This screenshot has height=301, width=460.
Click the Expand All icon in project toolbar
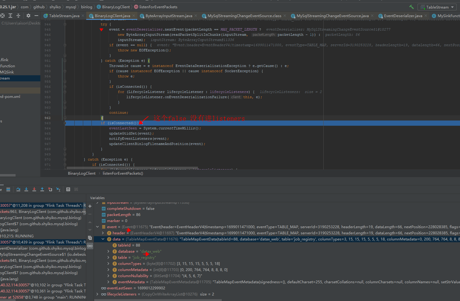click(10, 16)
